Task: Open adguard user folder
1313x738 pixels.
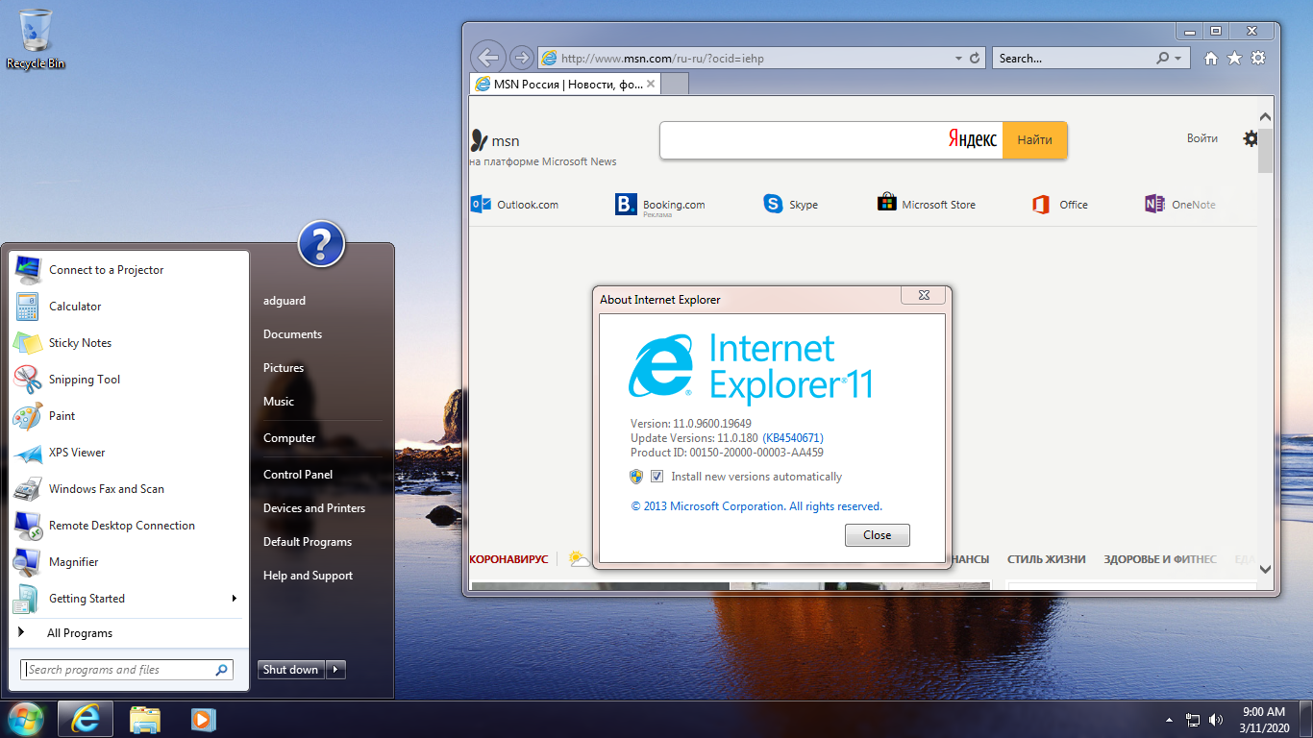Action: coord(285,301)
